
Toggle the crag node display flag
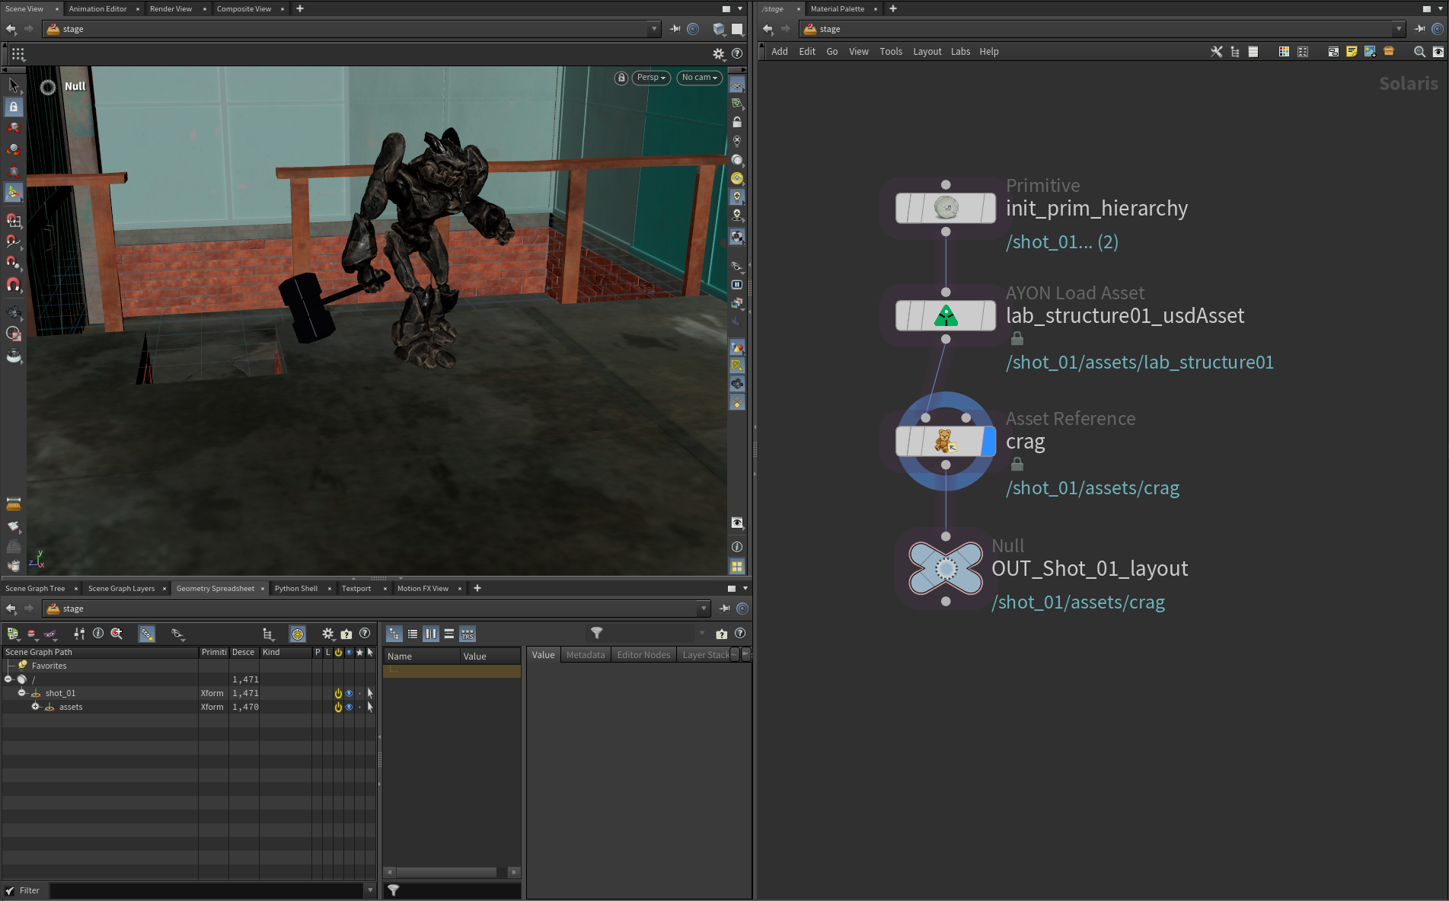(x=988, y=441)
